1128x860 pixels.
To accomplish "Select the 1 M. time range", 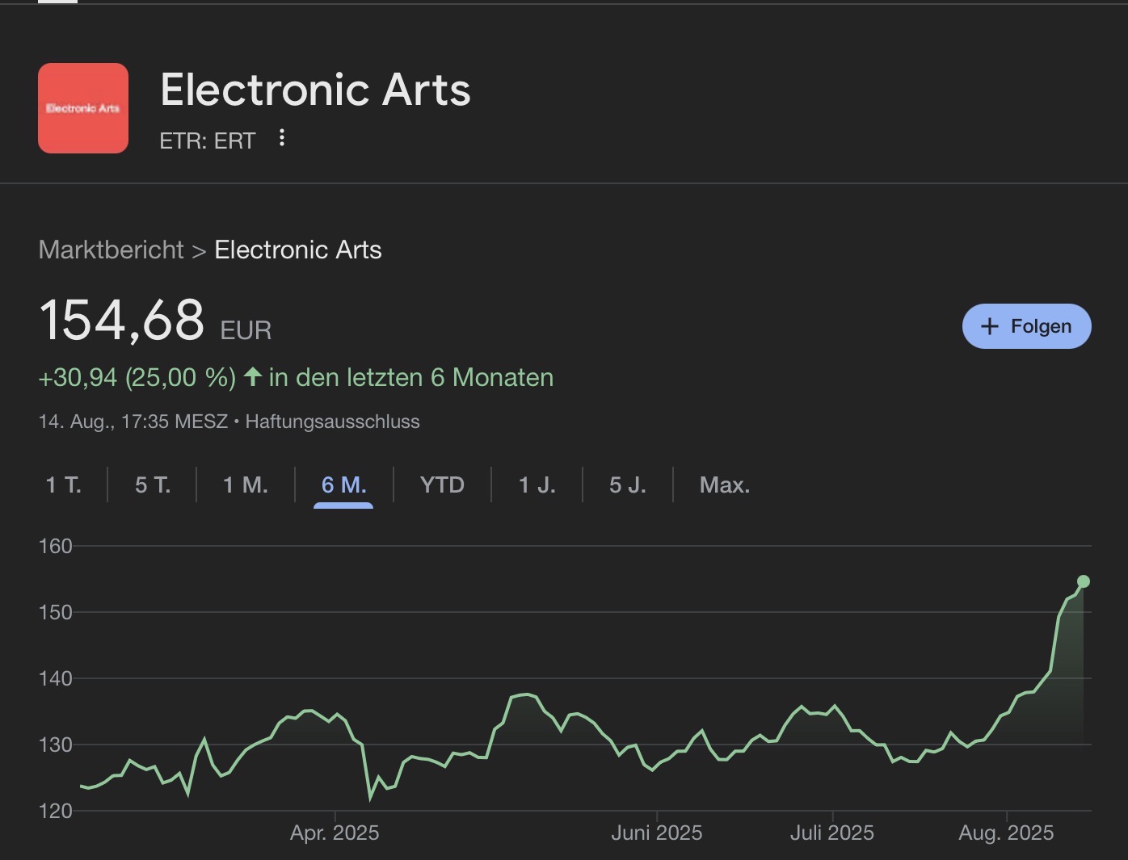I will pyautogui.click(x=245, y=485).
